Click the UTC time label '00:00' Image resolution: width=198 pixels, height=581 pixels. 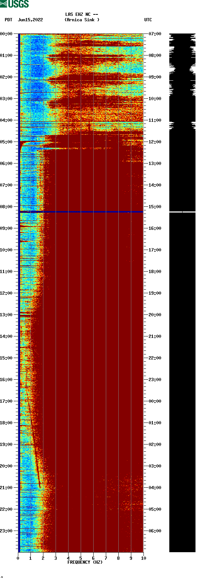click(x=155, y=401)
